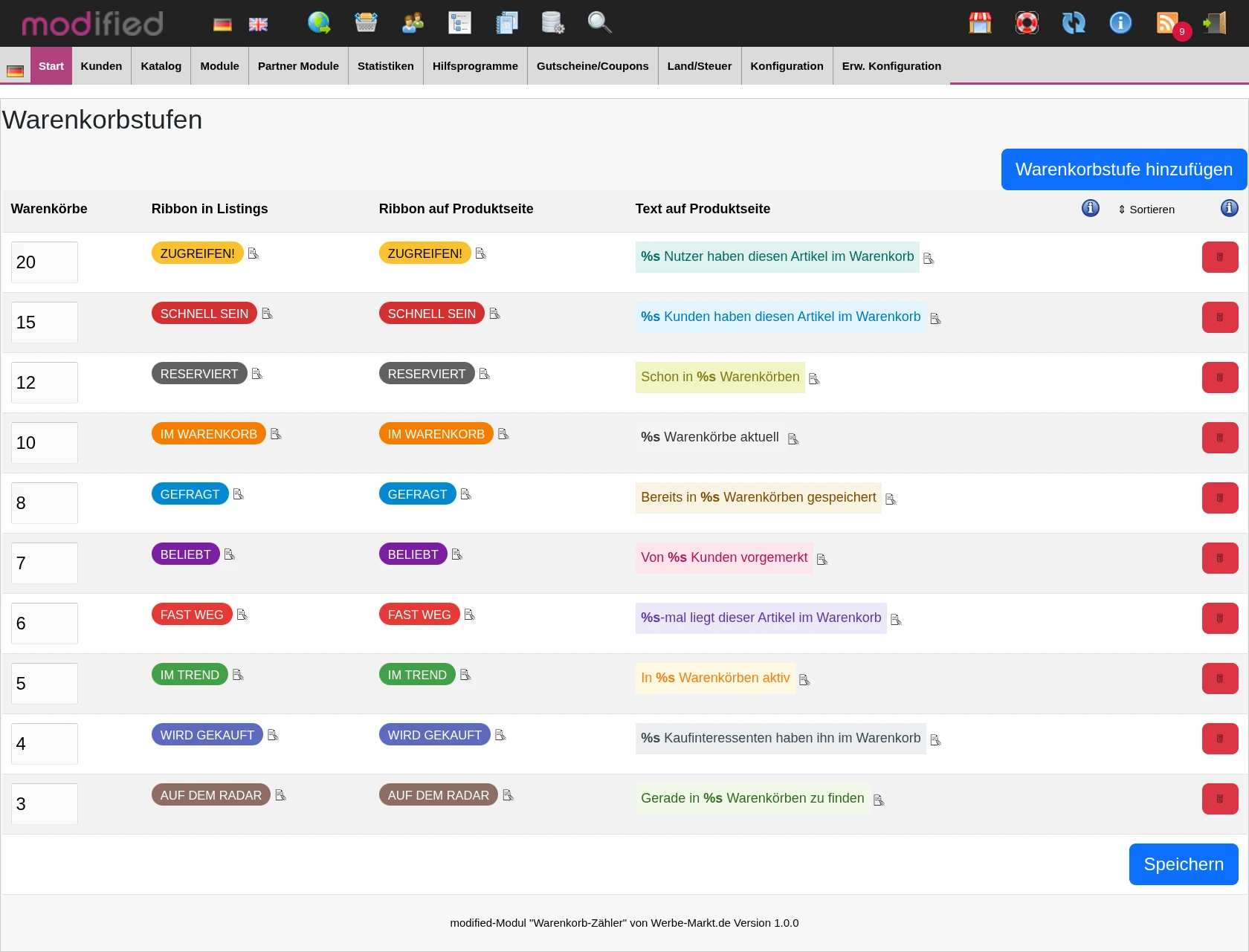The image size is (1249, 952).
Task: Open the database settings icon
Action: pyautogui.click(x=553, y=23)
